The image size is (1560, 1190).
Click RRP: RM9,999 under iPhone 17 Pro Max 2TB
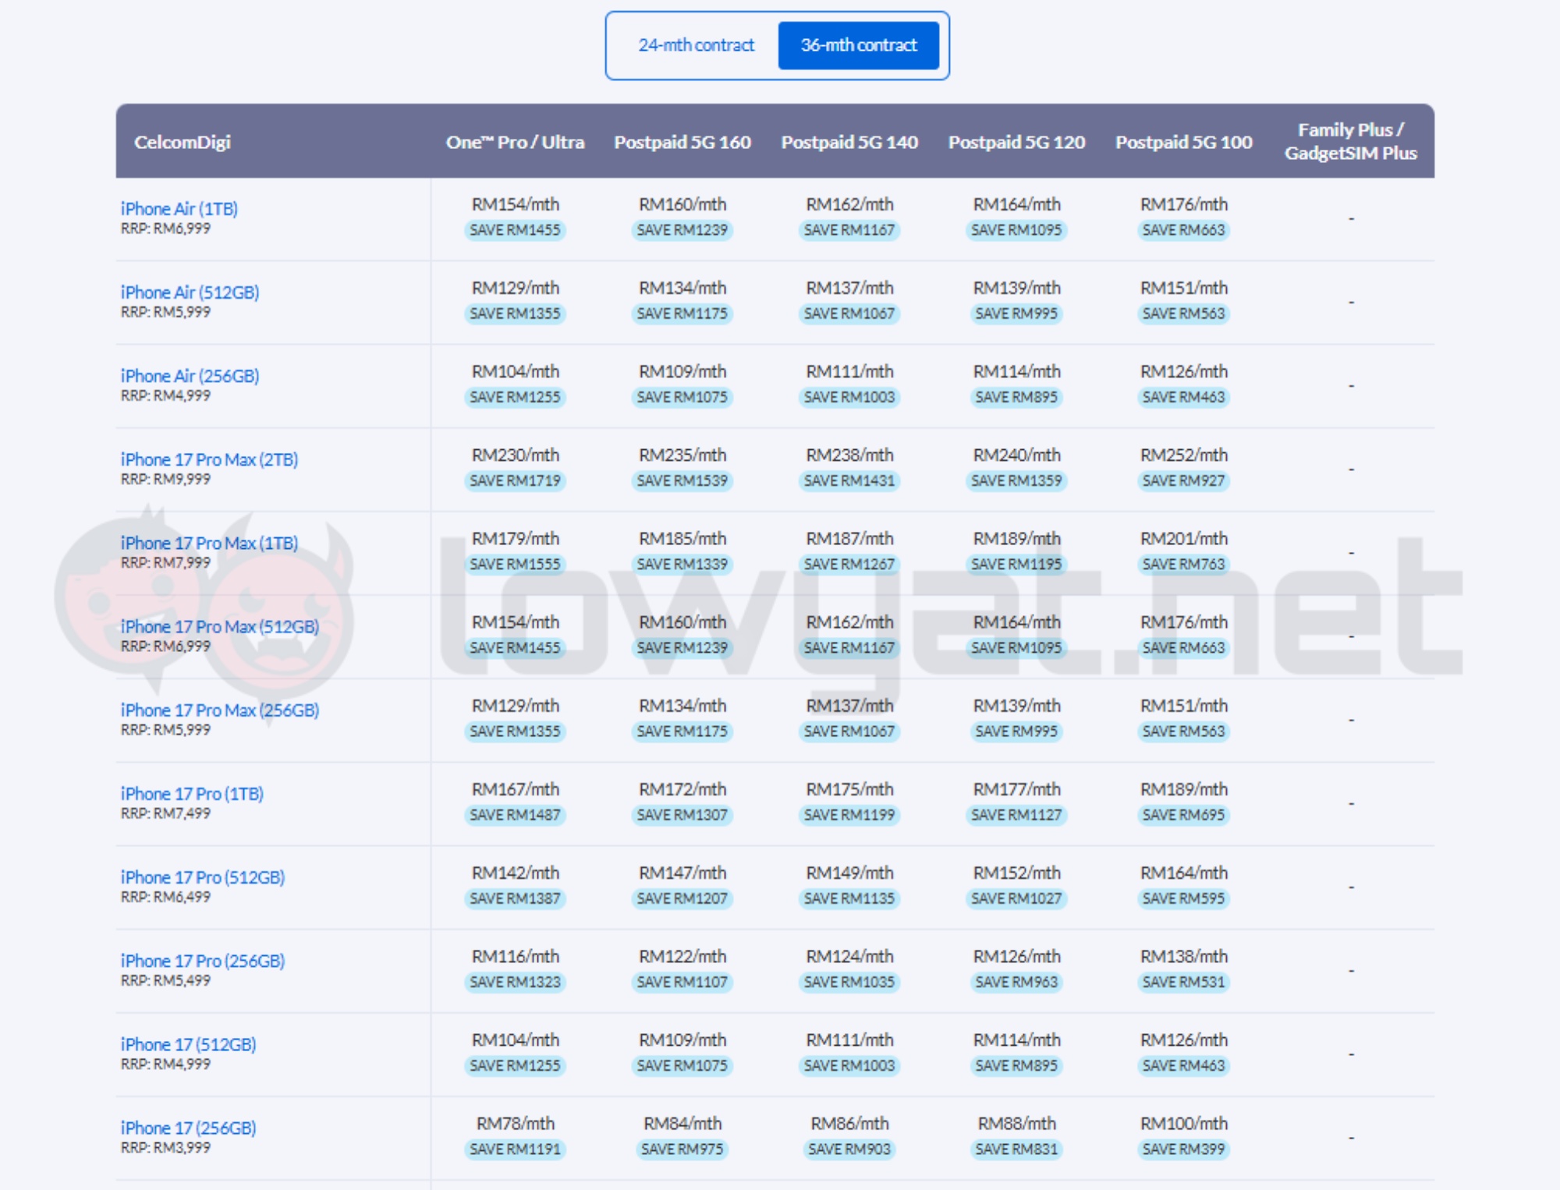tap(165, 479)
